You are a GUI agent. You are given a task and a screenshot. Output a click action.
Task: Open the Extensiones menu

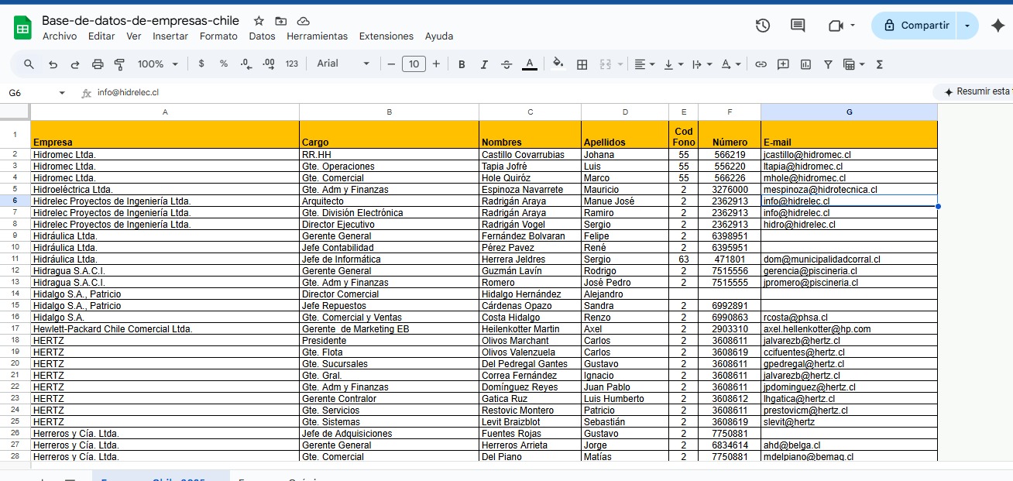[386, 36]
